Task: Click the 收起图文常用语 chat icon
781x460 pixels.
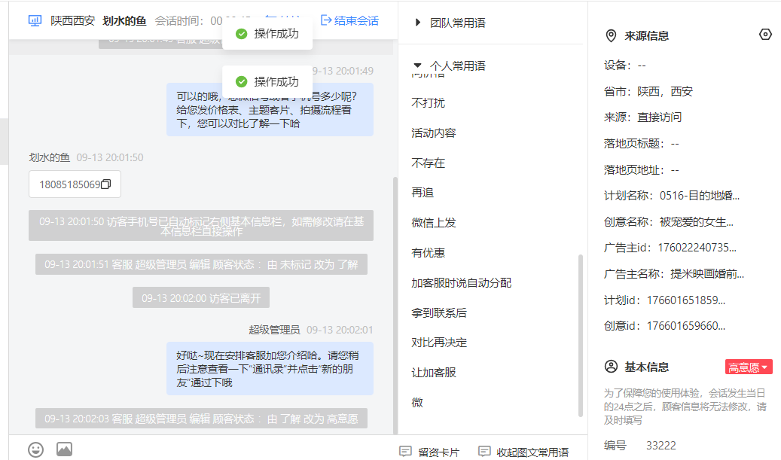Action: coord(484,452)
